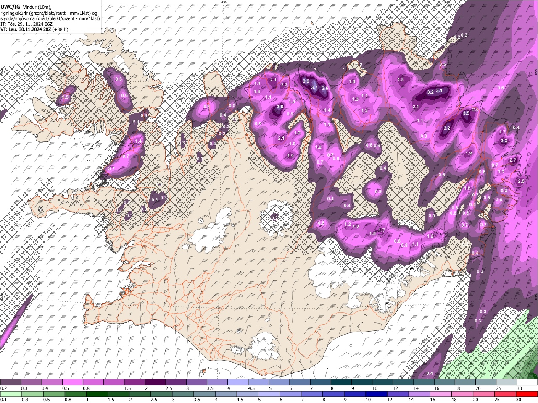Click the white swatch at label 30 in upper legend row
The height and width of the screenshot is (403, 538).
pos(527,382)
